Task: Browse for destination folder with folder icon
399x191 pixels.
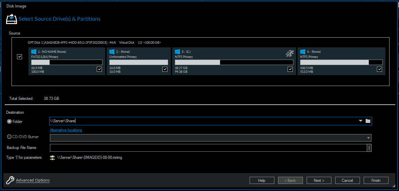Action: (368, 121)
